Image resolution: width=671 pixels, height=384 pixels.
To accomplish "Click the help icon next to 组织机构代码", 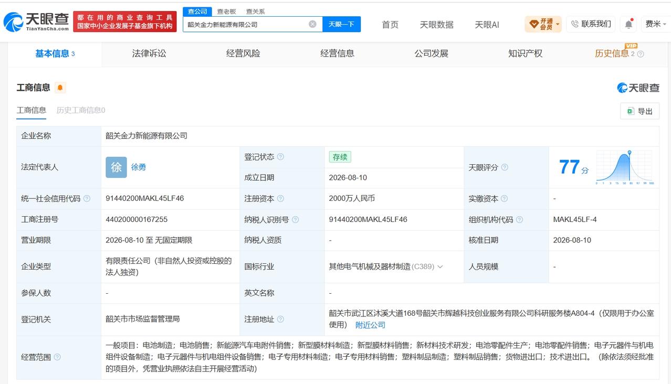I will (x=519, y=219).
